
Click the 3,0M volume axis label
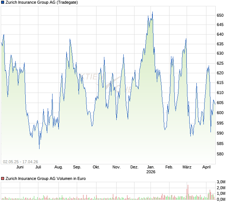coord(221,182)
